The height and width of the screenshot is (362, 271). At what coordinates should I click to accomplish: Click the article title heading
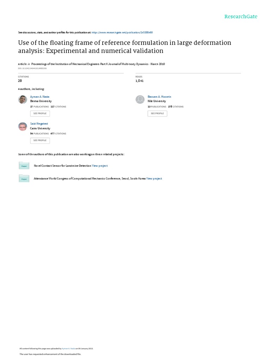(x=125, y=47)
